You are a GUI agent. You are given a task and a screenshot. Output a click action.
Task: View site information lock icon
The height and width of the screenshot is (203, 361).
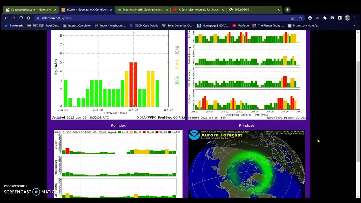point(38,18)
